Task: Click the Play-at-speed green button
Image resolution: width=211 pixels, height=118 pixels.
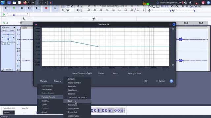Action: pyautogui.click(x=4, y=14)
